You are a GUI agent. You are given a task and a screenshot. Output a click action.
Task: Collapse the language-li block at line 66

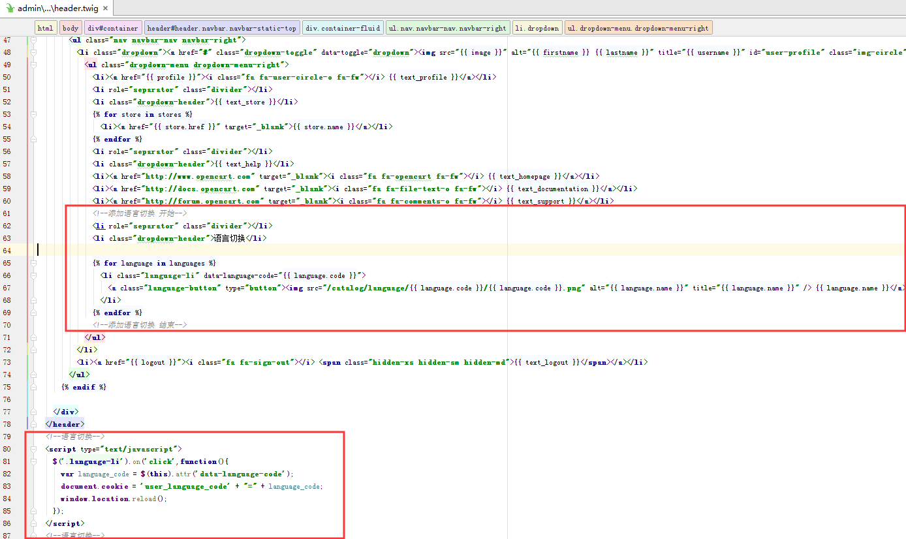pos(33,275)
